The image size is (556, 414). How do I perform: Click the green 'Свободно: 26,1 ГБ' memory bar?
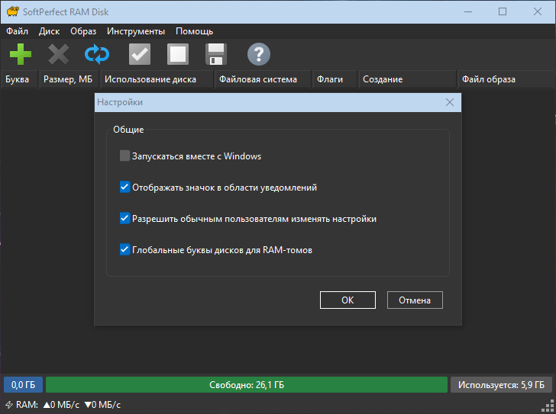click(x=246, y=385)
